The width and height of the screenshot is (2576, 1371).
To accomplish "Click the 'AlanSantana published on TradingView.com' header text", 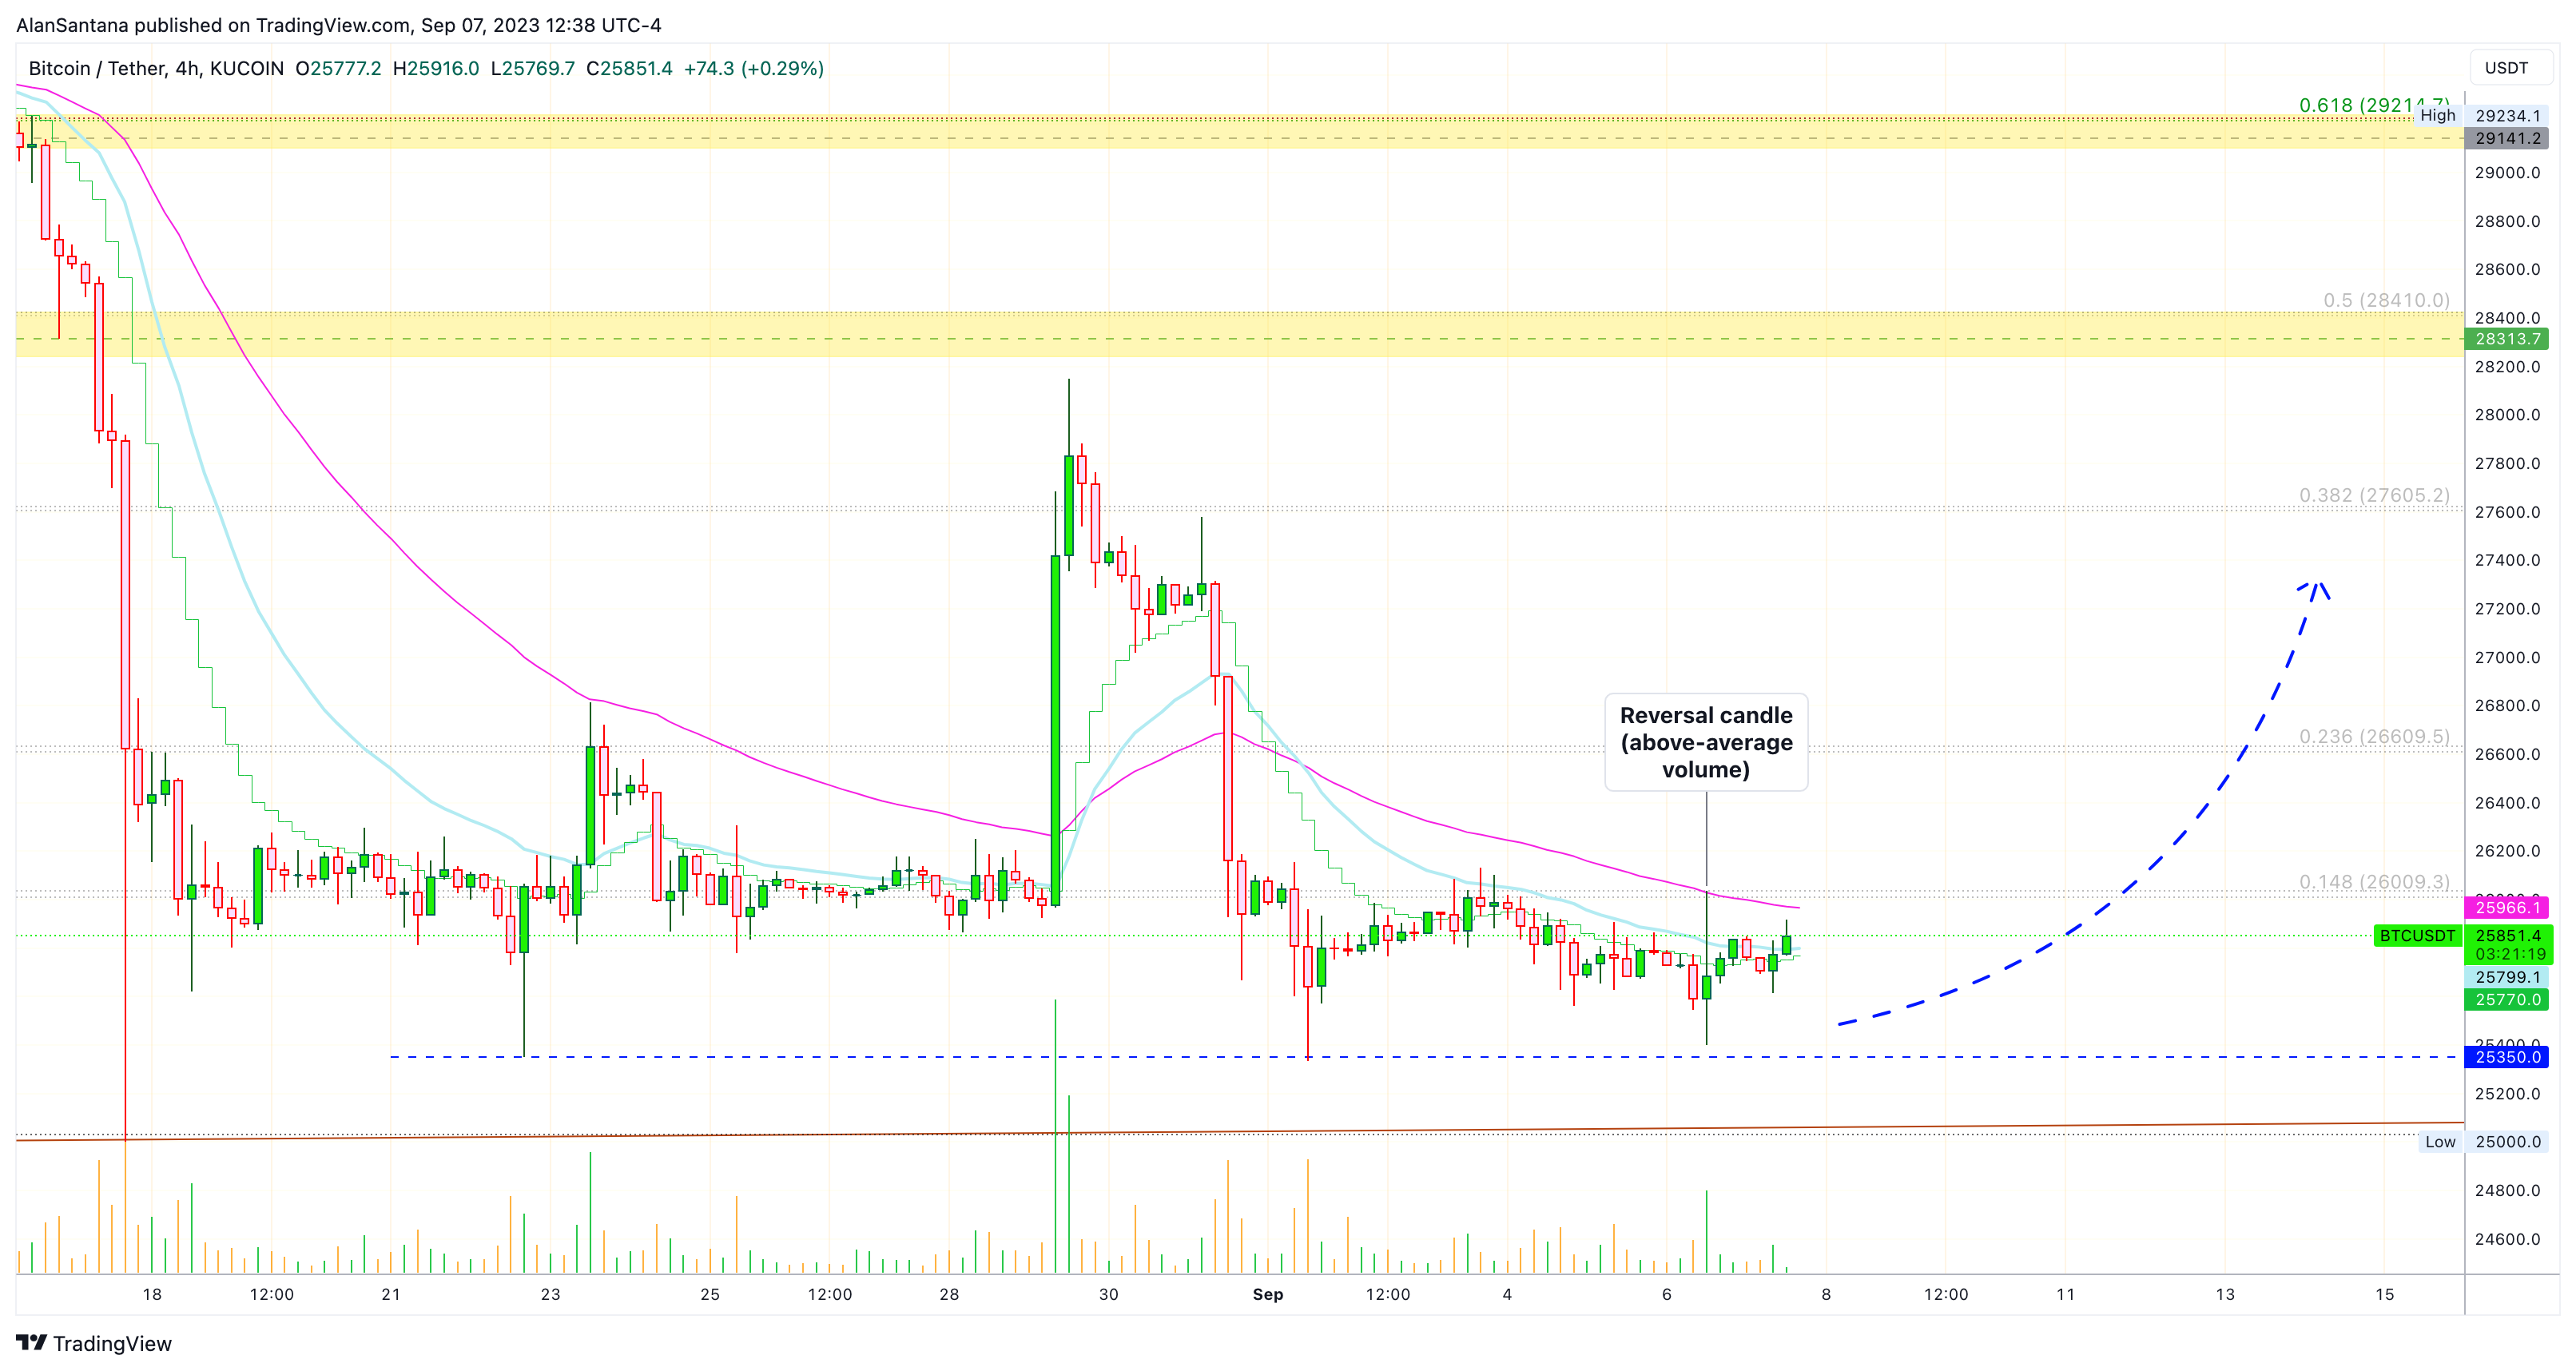I will click(213, 25).
